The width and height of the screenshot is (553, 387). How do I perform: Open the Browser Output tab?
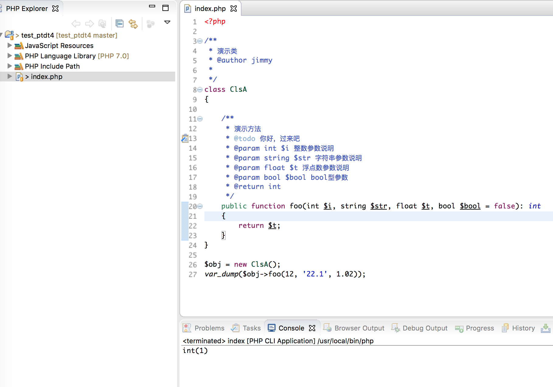coord(359,328)
